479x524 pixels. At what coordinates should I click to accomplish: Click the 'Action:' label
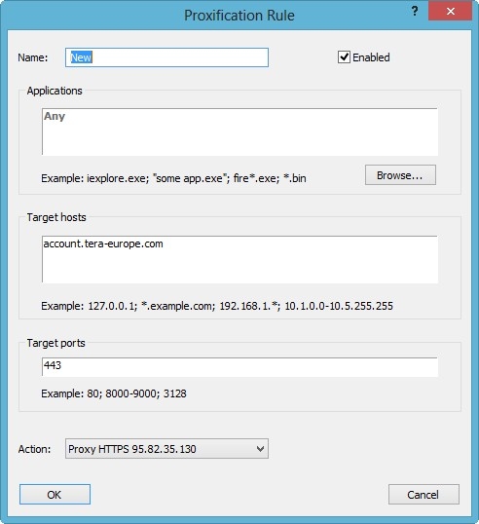pos(34,449)
